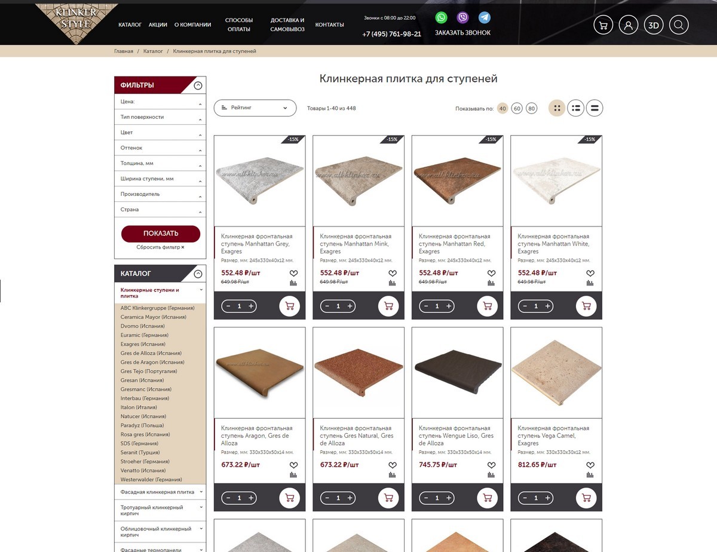This screenshot has height=552, width=717.
Task: Expand the Оттенок filter
Action: click(x=160, y=148)
